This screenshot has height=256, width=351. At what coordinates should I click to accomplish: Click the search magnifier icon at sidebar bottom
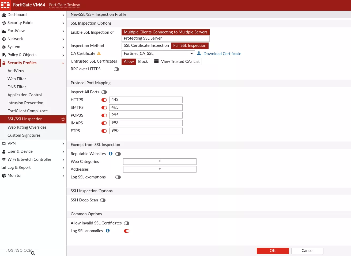tap(33, 253)
